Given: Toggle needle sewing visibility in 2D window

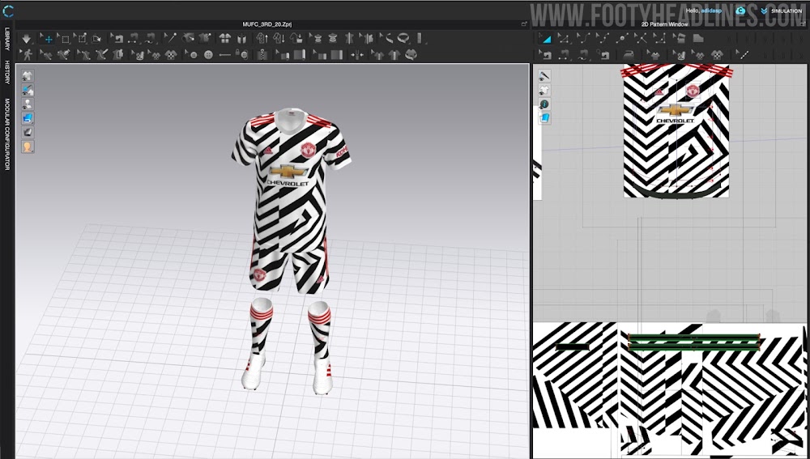Looking at the screenshot, I should click(544, 76).
